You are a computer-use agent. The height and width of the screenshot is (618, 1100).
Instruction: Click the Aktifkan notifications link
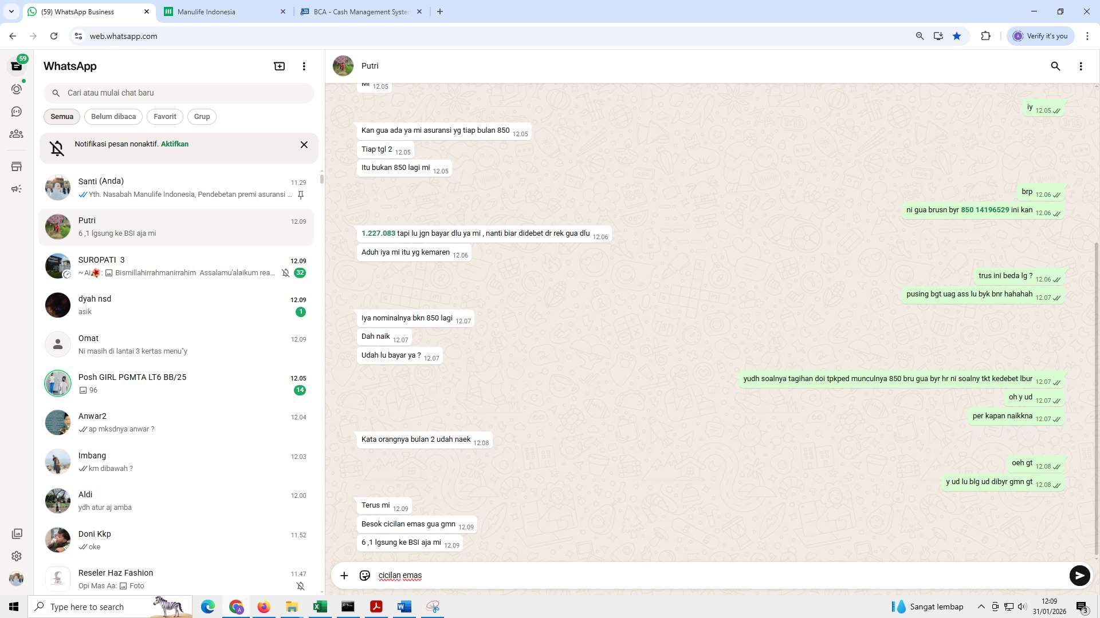(x=174, y=144)
